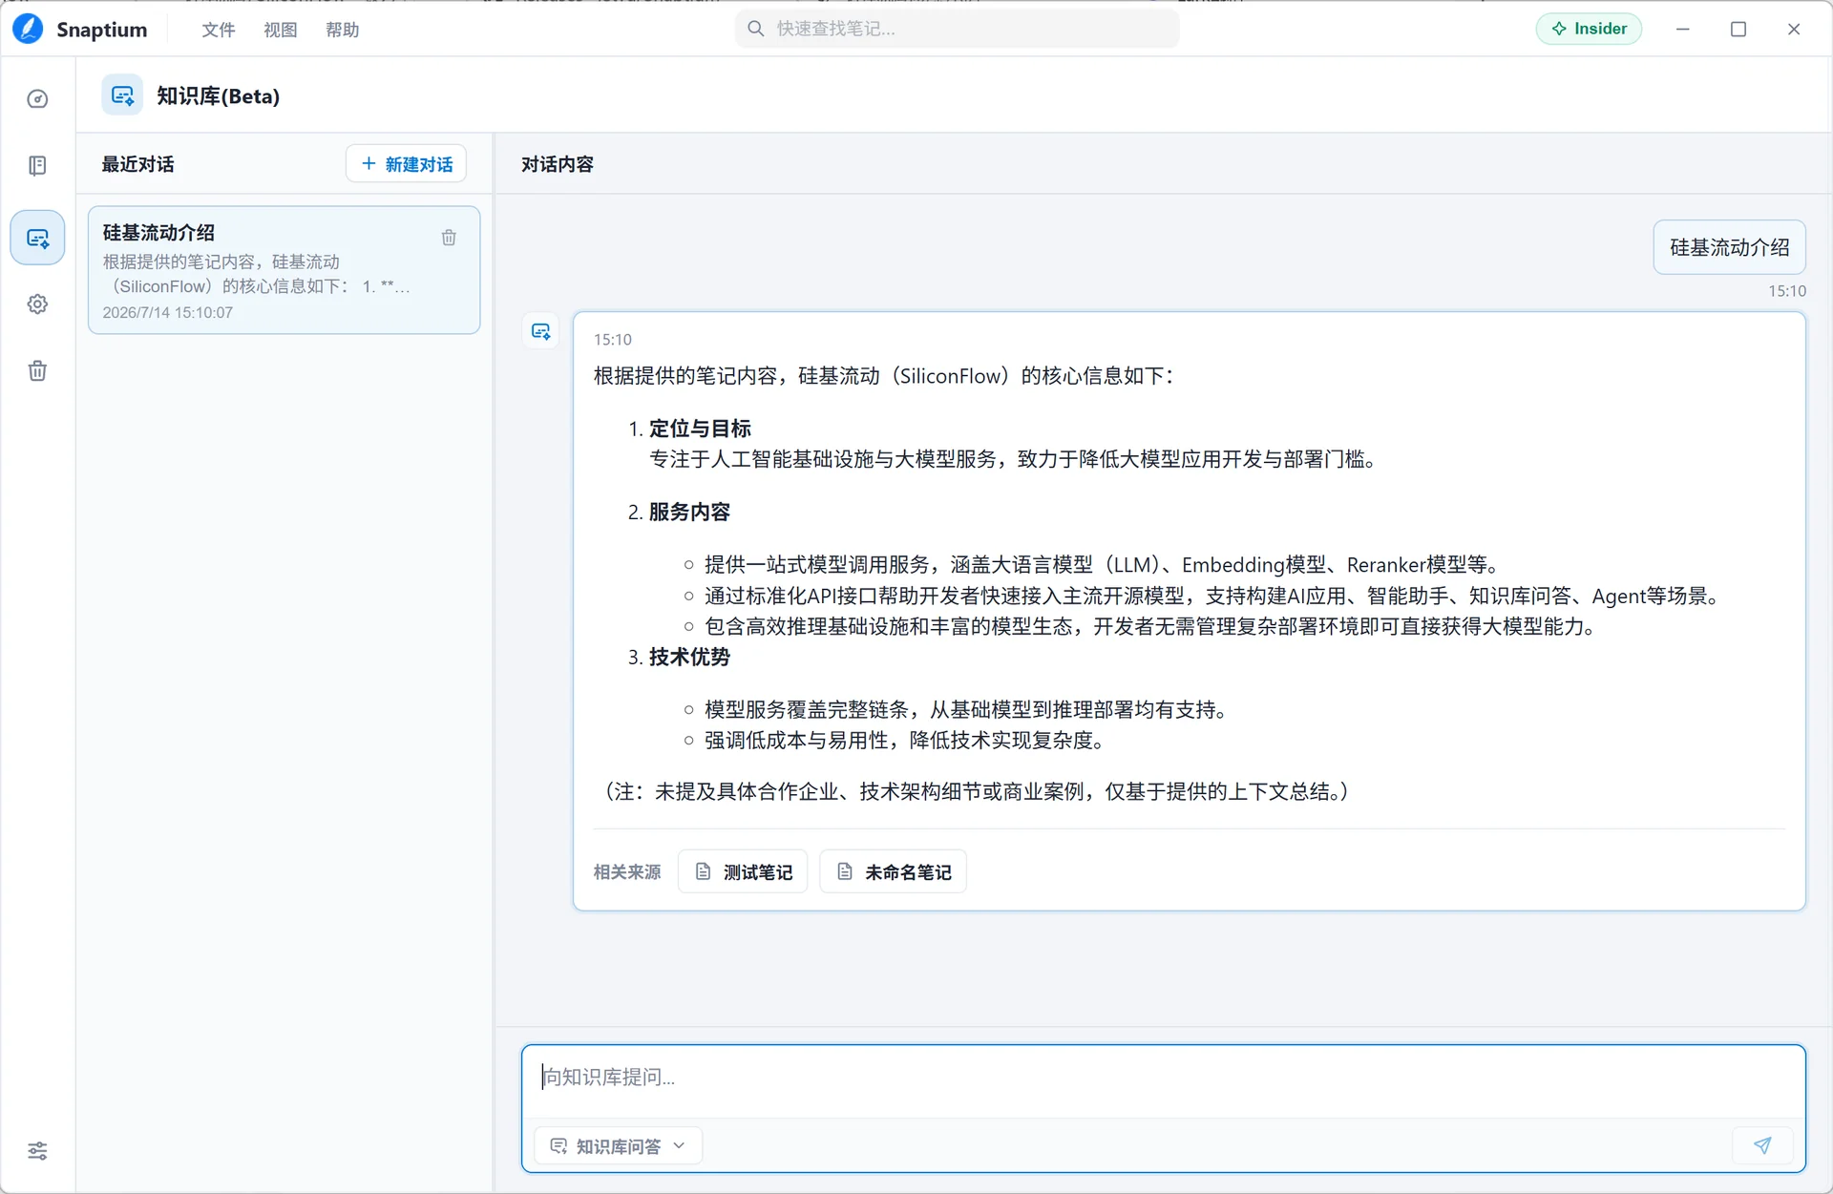Image resolution: width=1833 pixels, height=1194 pixels.
Task: Click the 知识库(Beta) header icon
Action: 122,95
